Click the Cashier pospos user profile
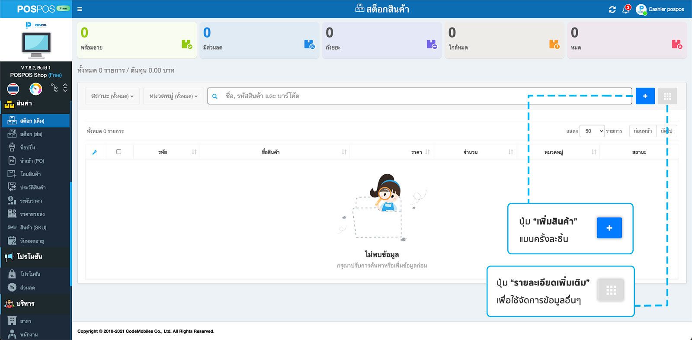 point(660,9)
